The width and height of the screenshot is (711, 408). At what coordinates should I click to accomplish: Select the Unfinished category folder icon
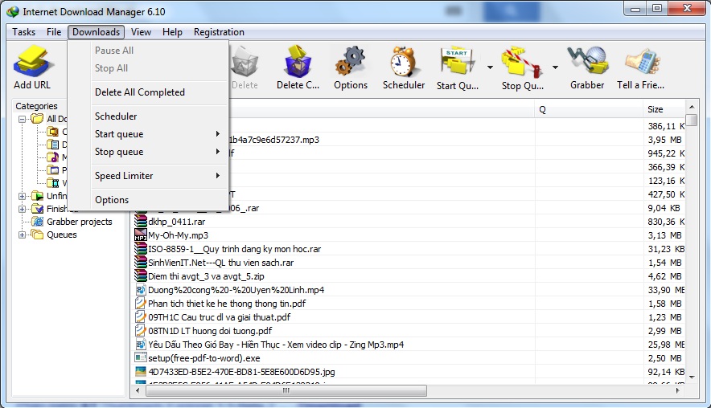click(38, 196)
